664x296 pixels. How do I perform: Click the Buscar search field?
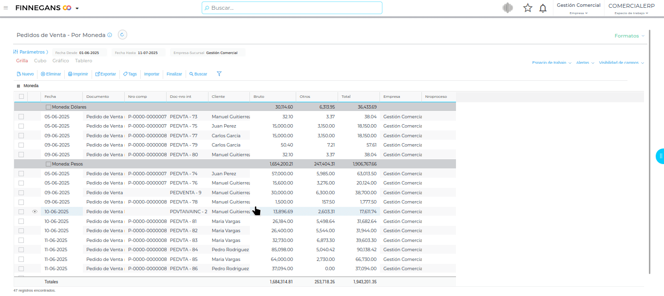pos(292,8)
